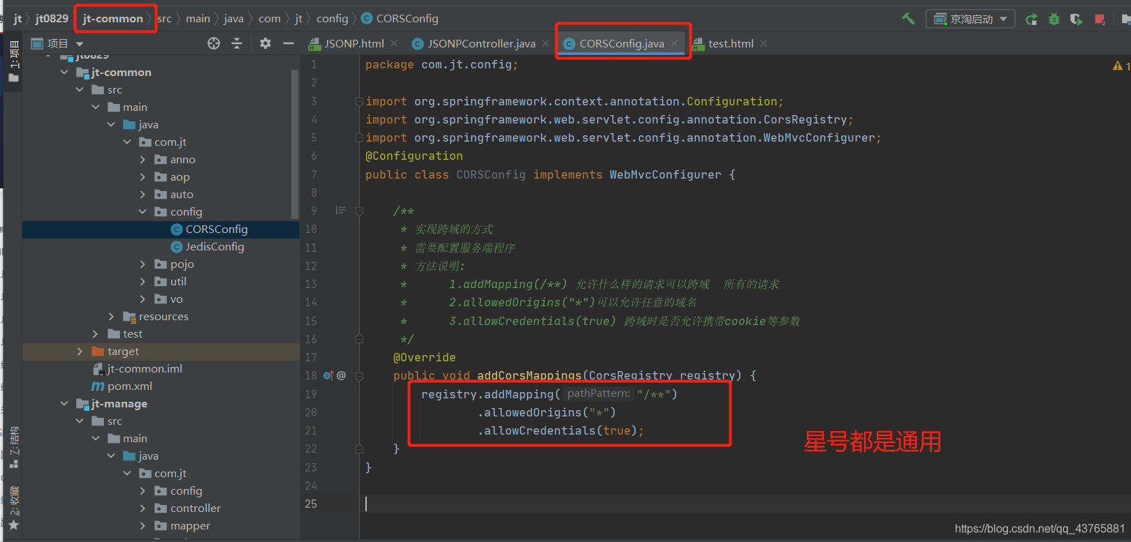Collapse all nodes in project panel
Image resolution: width=1131 pixels, height=542 pixels.
(237, 43)
